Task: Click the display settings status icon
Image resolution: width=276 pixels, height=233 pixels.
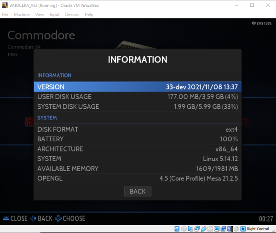Action: coord(217,229)
